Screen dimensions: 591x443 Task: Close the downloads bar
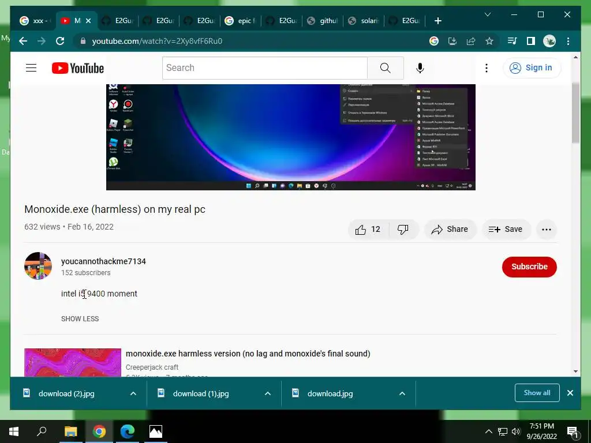(570, 393)
